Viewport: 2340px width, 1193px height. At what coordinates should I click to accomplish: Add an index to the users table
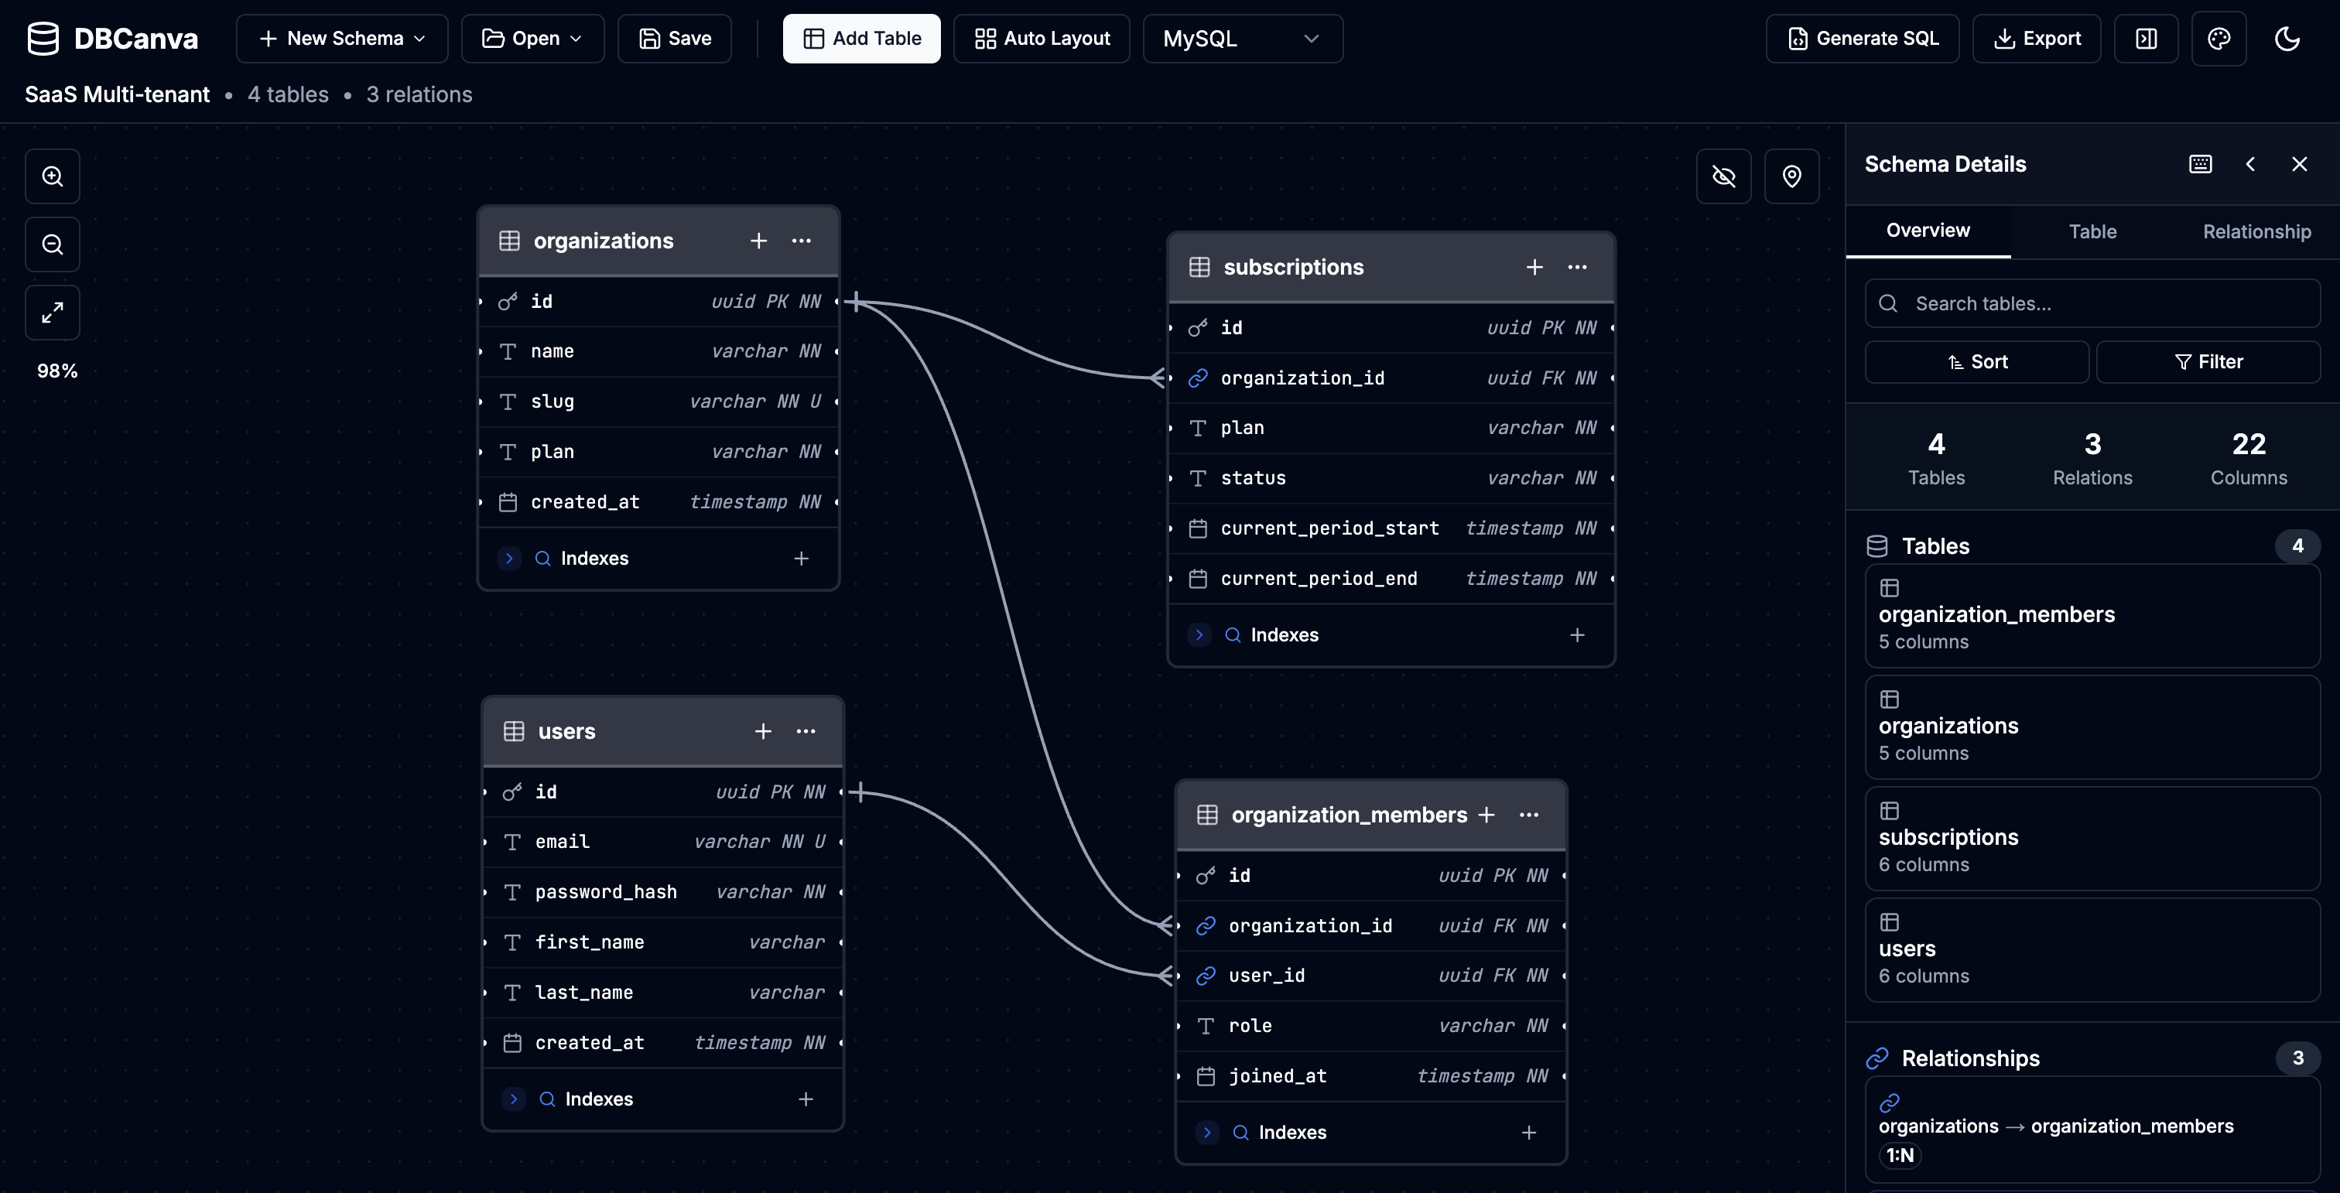click(805, 1099)
